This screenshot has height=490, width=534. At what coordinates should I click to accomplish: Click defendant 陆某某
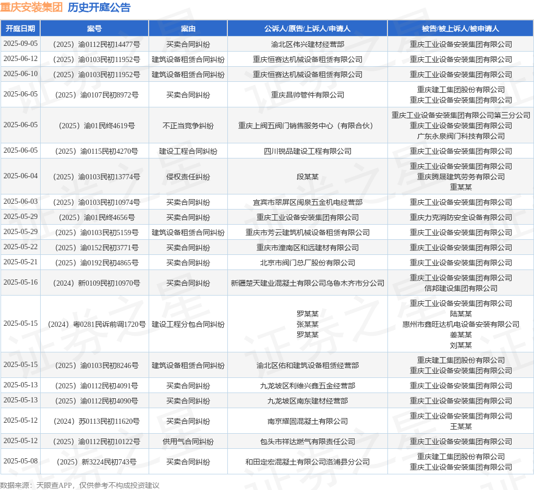(x=461, y=314)
